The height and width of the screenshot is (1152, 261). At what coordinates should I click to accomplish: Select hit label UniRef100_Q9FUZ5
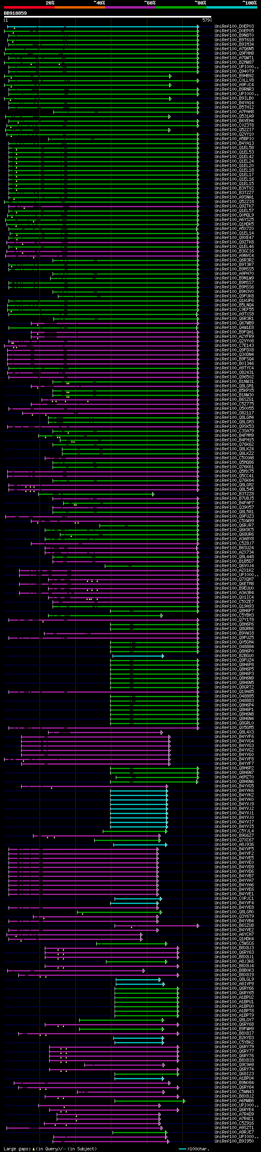point(234,638)
